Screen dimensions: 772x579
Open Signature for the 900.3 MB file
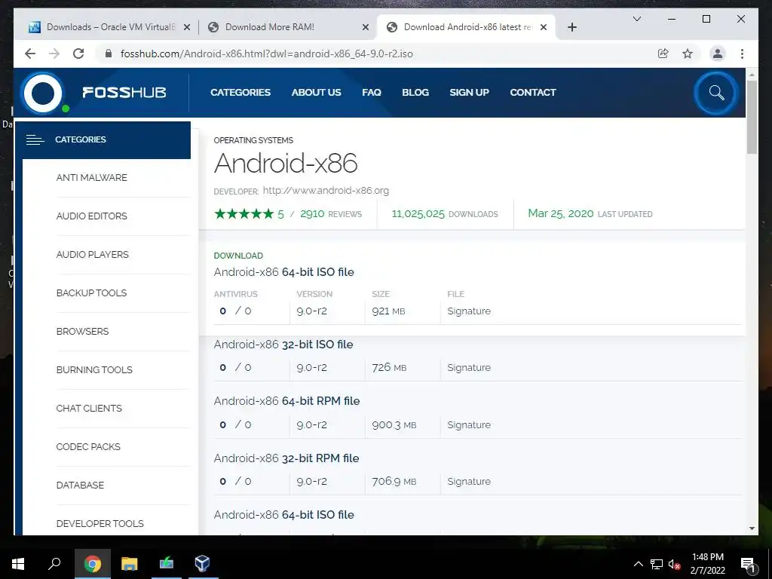(x=469, y=425)
